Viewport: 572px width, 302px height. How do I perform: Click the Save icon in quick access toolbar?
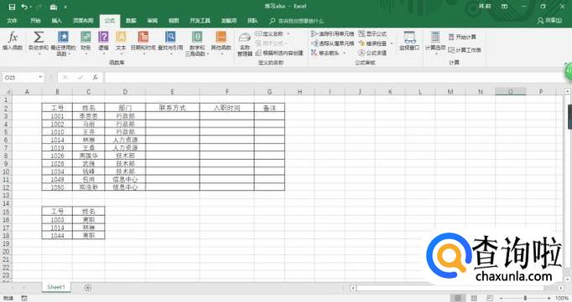(12, 7)
